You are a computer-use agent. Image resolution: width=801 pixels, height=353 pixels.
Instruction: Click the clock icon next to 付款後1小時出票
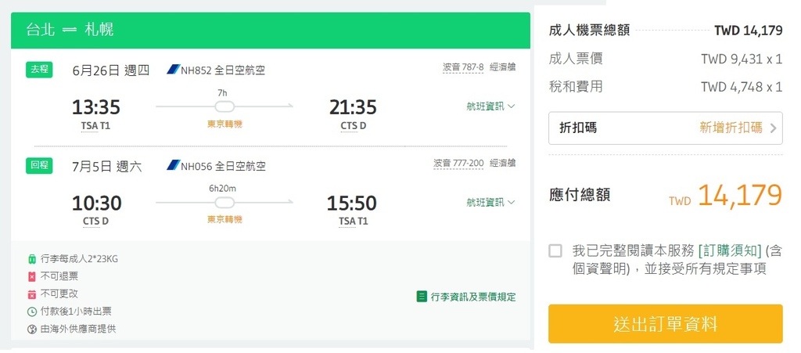click(x=32, y=312)
